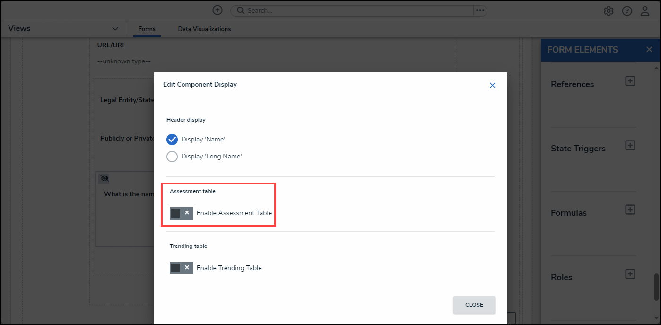This screenshot has width=661, height=325.
Task: Select the Display 'Name' radio option
Action: point(172,140)
